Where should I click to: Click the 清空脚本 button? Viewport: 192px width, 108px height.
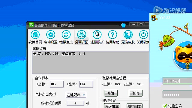pyautogui.click(x=134, y=106)
